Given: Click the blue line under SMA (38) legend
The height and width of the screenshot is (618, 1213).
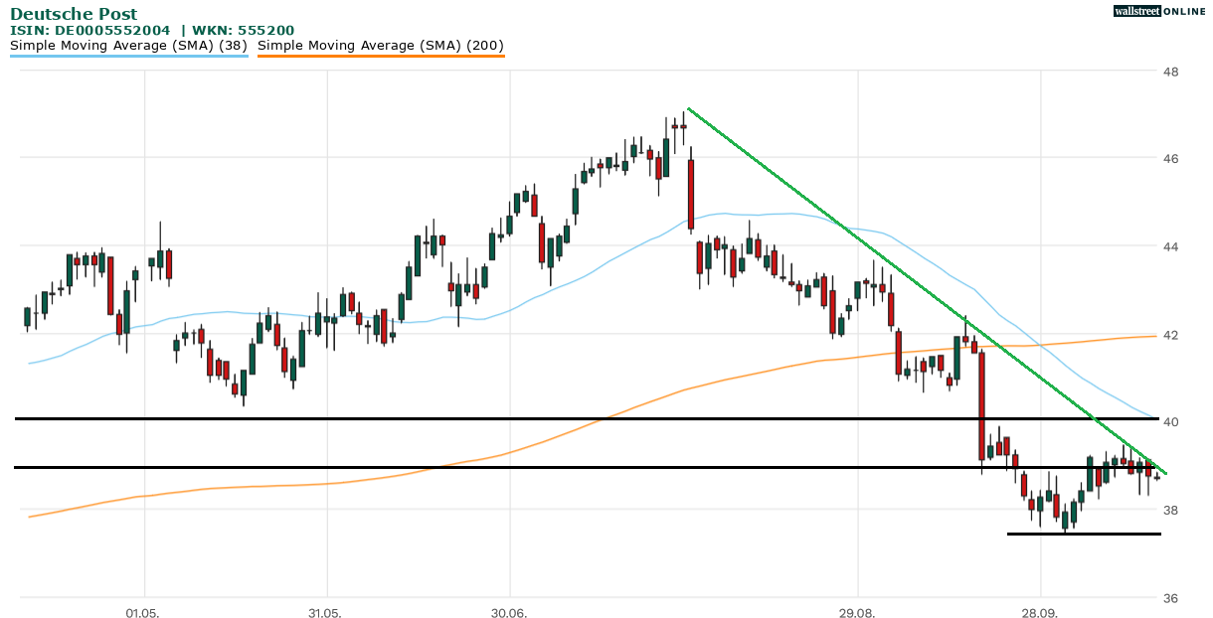Looking at the screenshot, I should point(129,57).
